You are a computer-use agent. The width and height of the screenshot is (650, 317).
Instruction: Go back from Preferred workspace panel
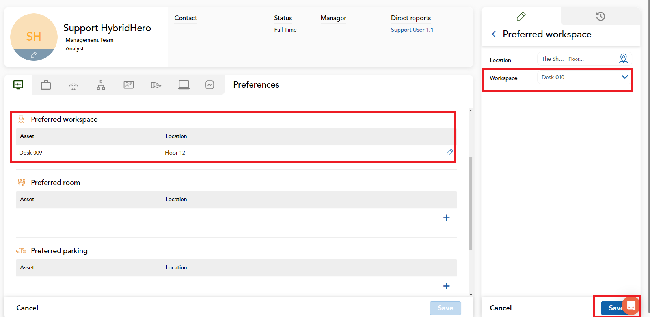tap(494, 34)
